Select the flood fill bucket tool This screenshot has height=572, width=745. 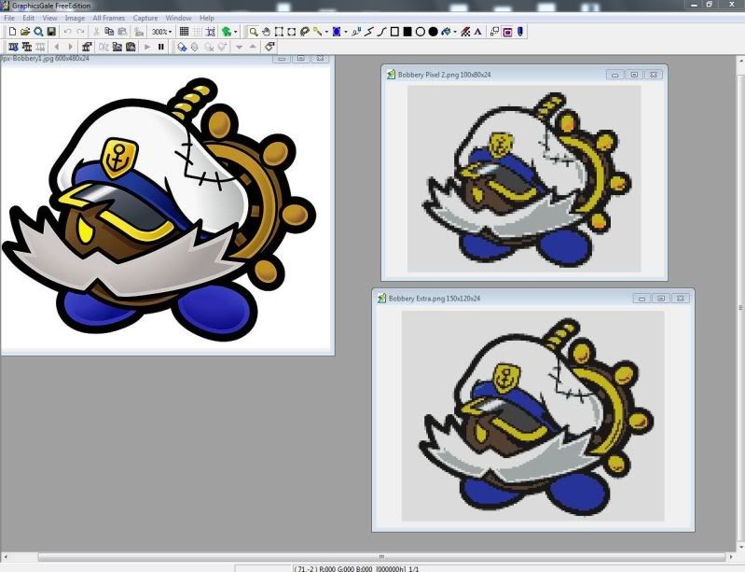click(446, 32)
